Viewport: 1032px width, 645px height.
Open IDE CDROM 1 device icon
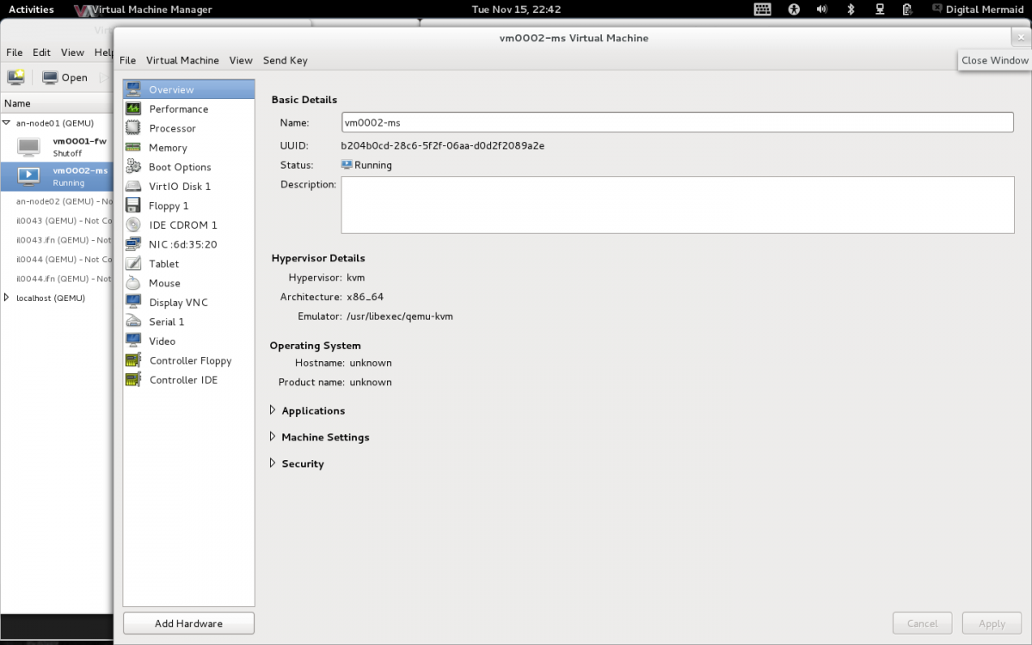point(133,225)
